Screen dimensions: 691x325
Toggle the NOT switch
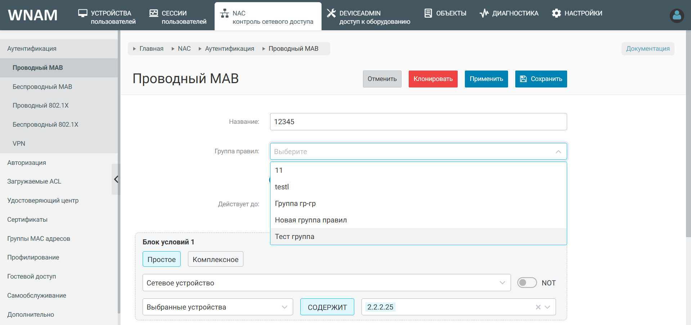pyautogui.click(x=527, y=283)
